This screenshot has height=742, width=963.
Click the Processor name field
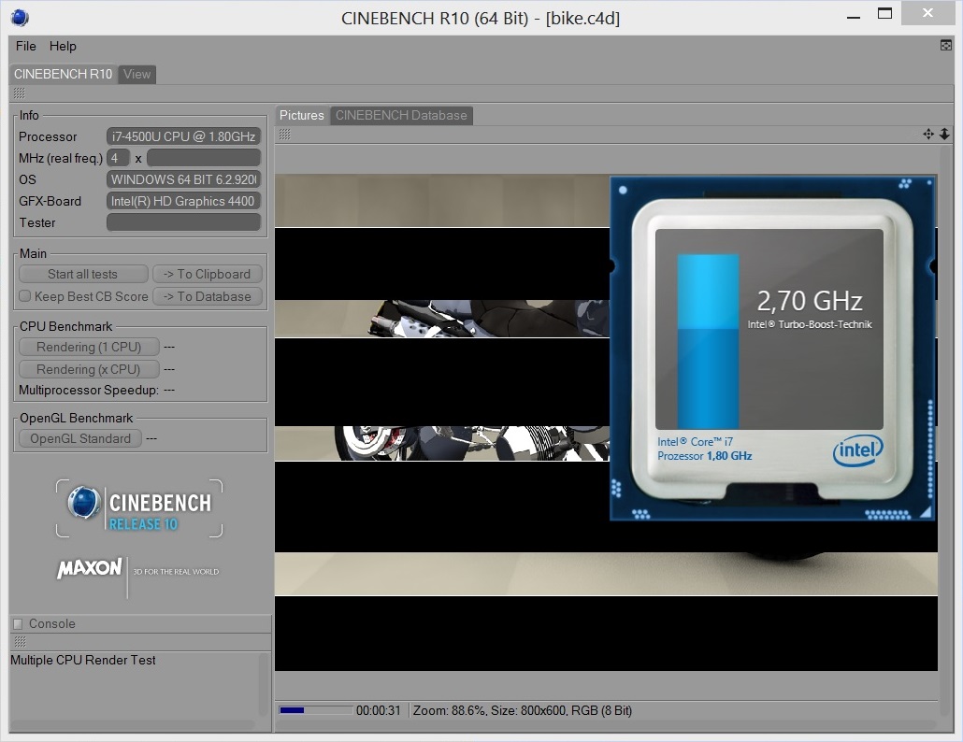click(183, 136)
